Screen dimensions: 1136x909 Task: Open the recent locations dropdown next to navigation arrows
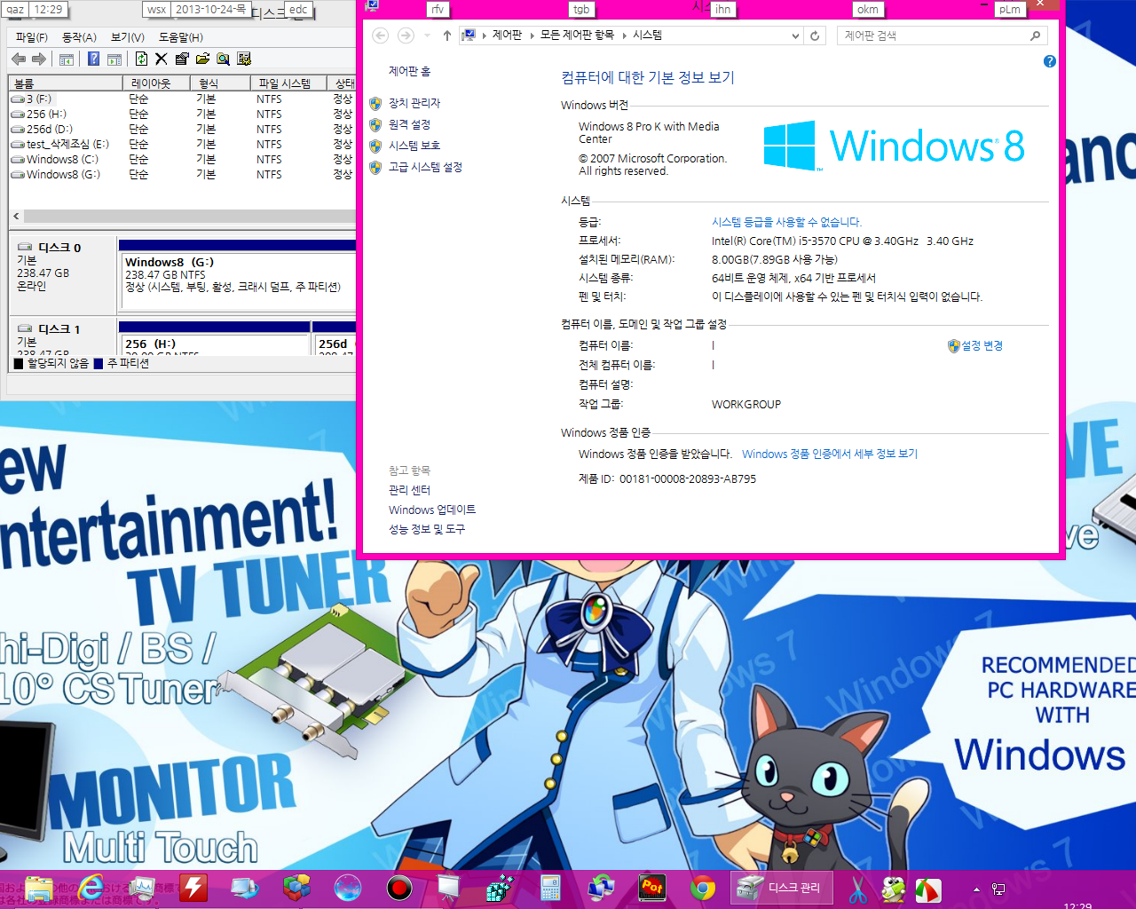click(x=427, y=36)
